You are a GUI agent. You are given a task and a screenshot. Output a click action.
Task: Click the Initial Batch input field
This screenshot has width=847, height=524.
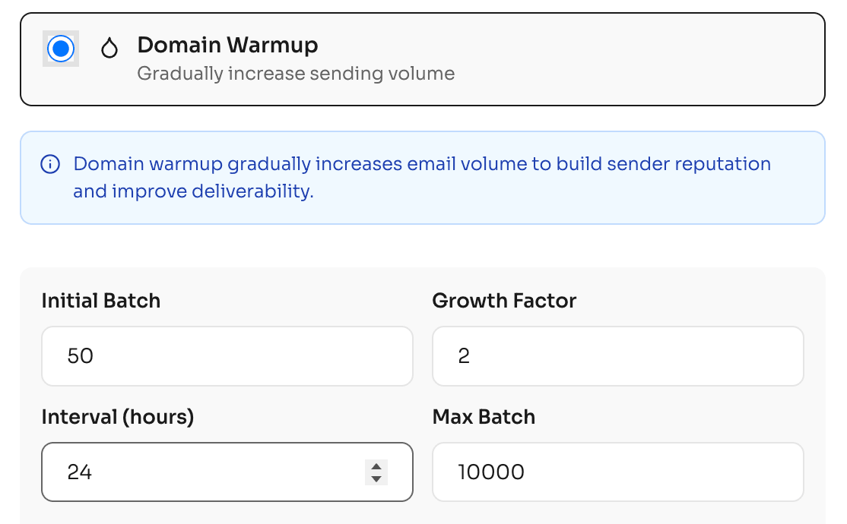click(226, 355)
